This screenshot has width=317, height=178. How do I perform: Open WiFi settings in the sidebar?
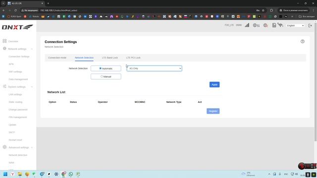(x=15, y=72)
